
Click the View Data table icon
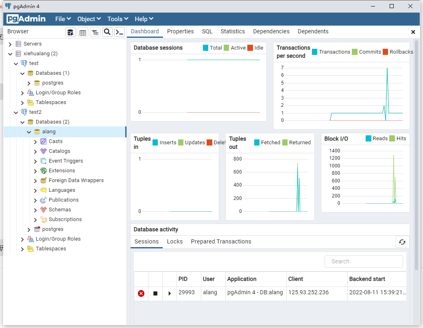(x=83, y=33)
